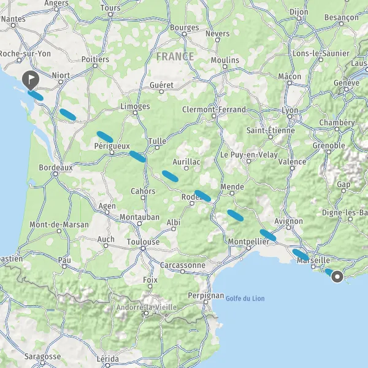Viewport: 368px width, 368px height.
Task: Click the Montpellier city marker
Action: (248, 248)
